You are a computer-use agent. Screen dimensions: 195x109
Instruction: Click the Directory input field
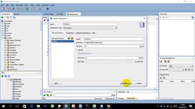[114, 43]
